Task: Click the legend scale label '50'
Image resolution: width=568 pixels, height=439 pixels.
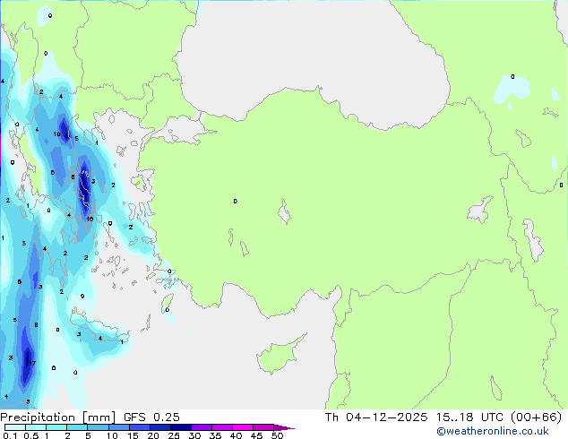Action: 277,435
